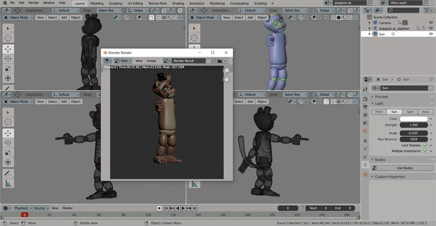The height and width of the screenshot is (226, 436).
Task: Unlink Render Result with the X icon
Action: 225,61
